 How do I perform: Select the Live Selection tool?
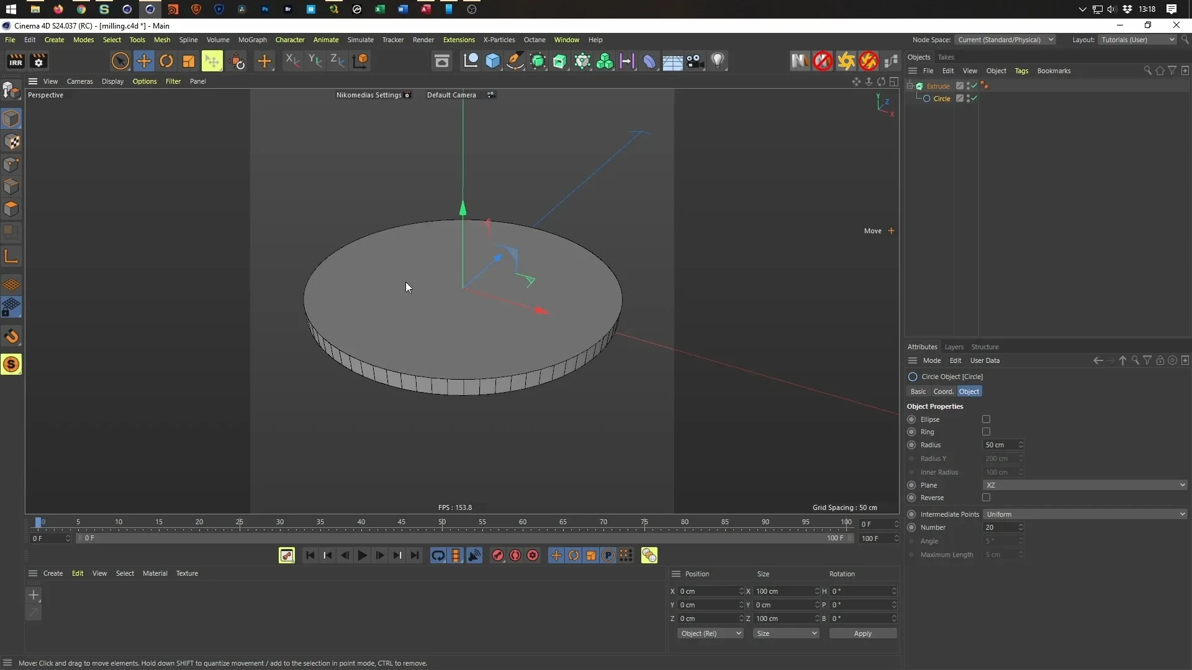(120, 61)
